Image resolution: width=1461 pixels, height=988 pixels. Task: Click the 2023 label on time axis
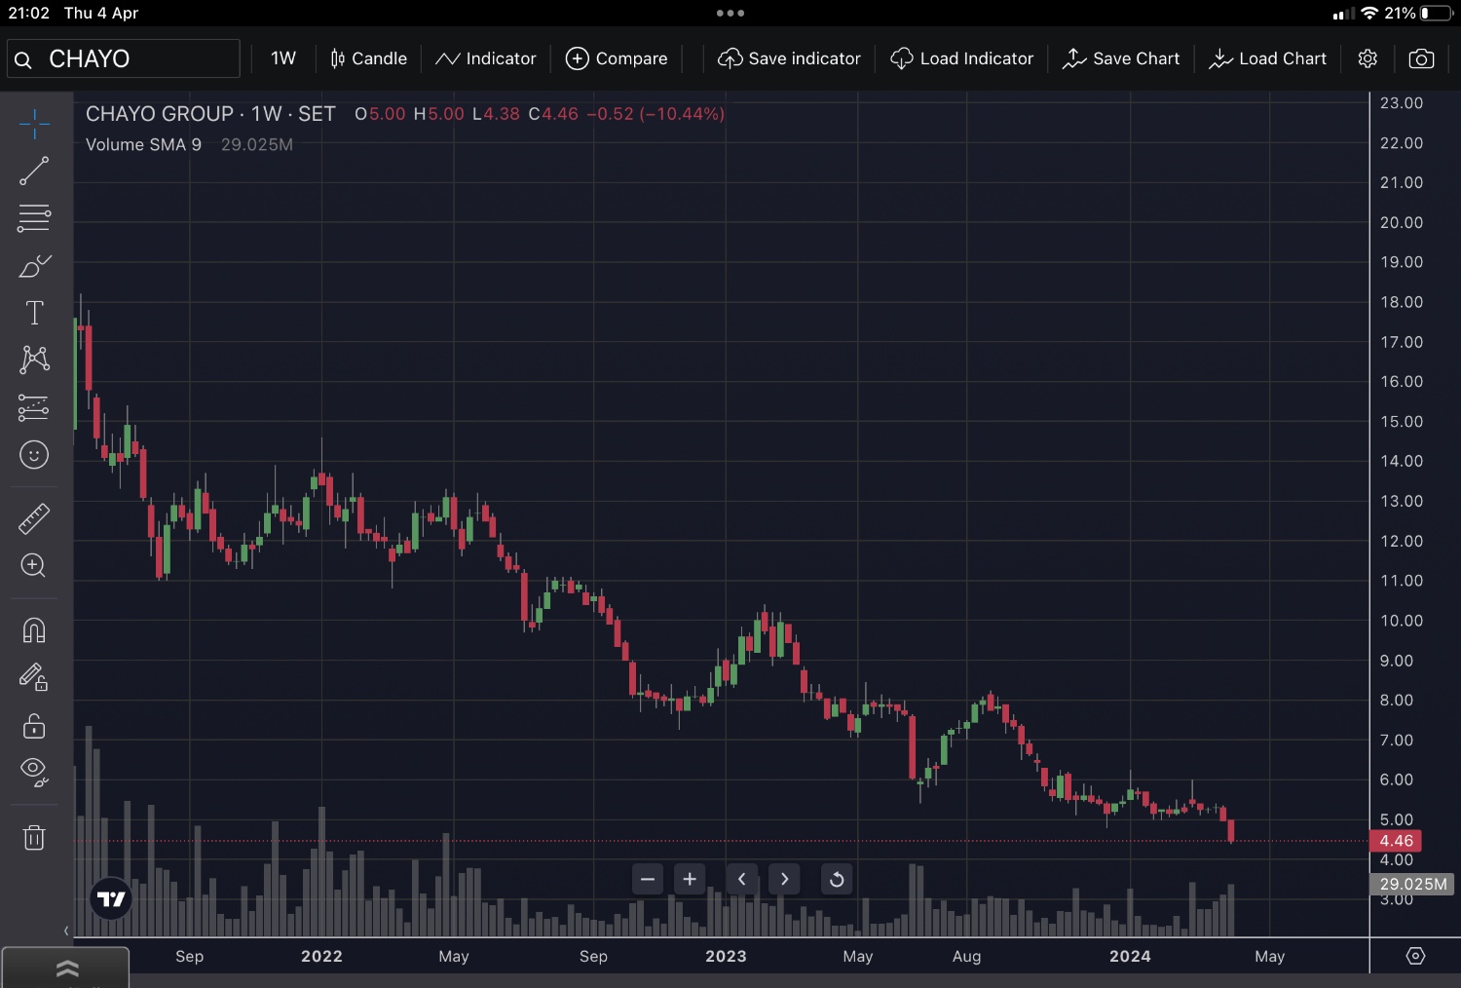click(x=726, y=956)
